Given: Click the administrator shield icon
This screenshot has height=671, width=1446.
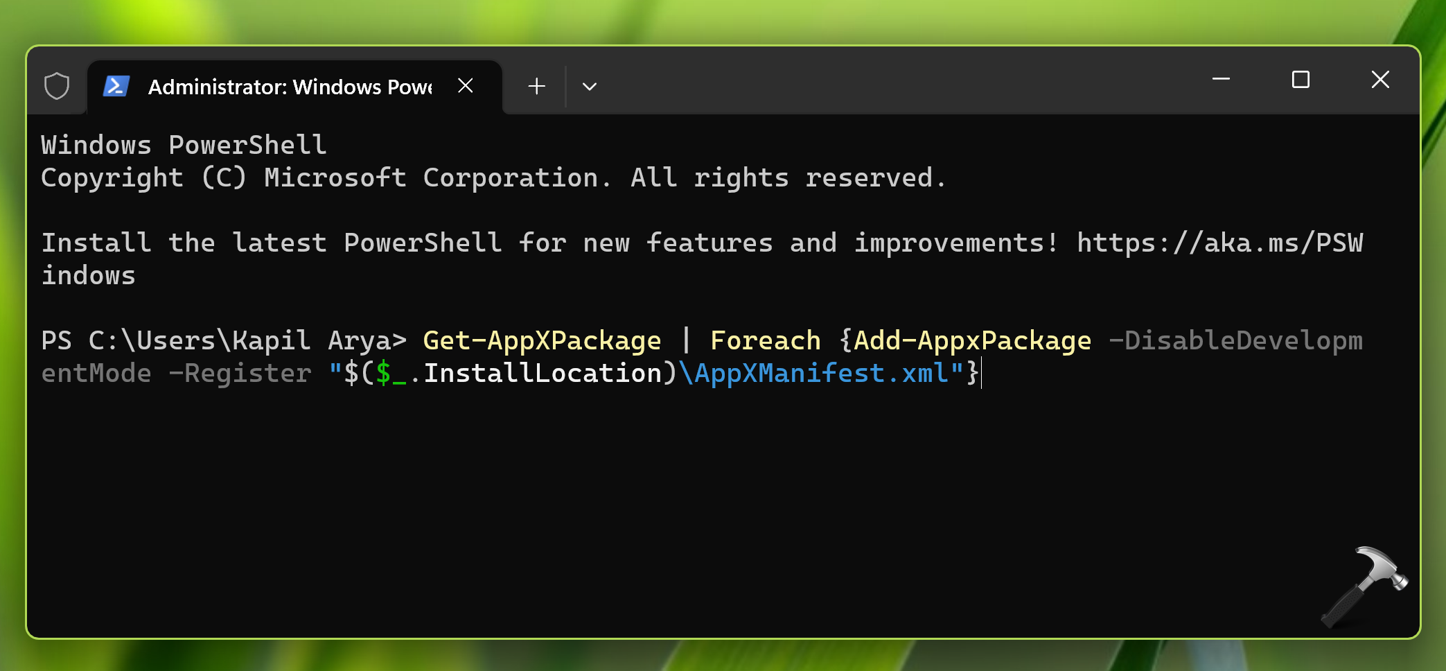Looking at the screenshot, I should (57, 86).
